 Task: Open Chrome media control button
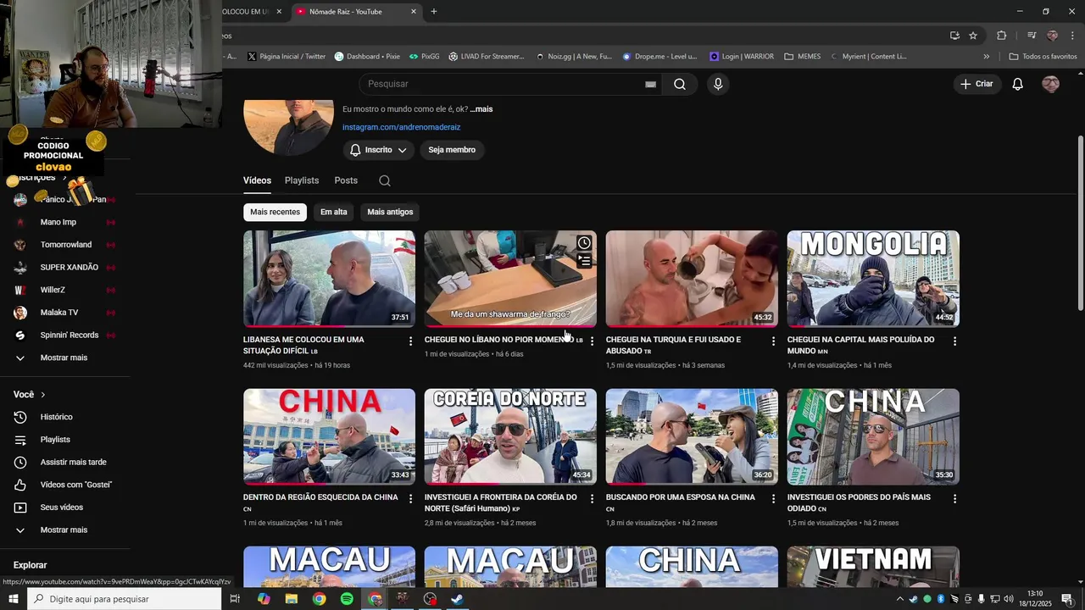[x=1032, y=36]
